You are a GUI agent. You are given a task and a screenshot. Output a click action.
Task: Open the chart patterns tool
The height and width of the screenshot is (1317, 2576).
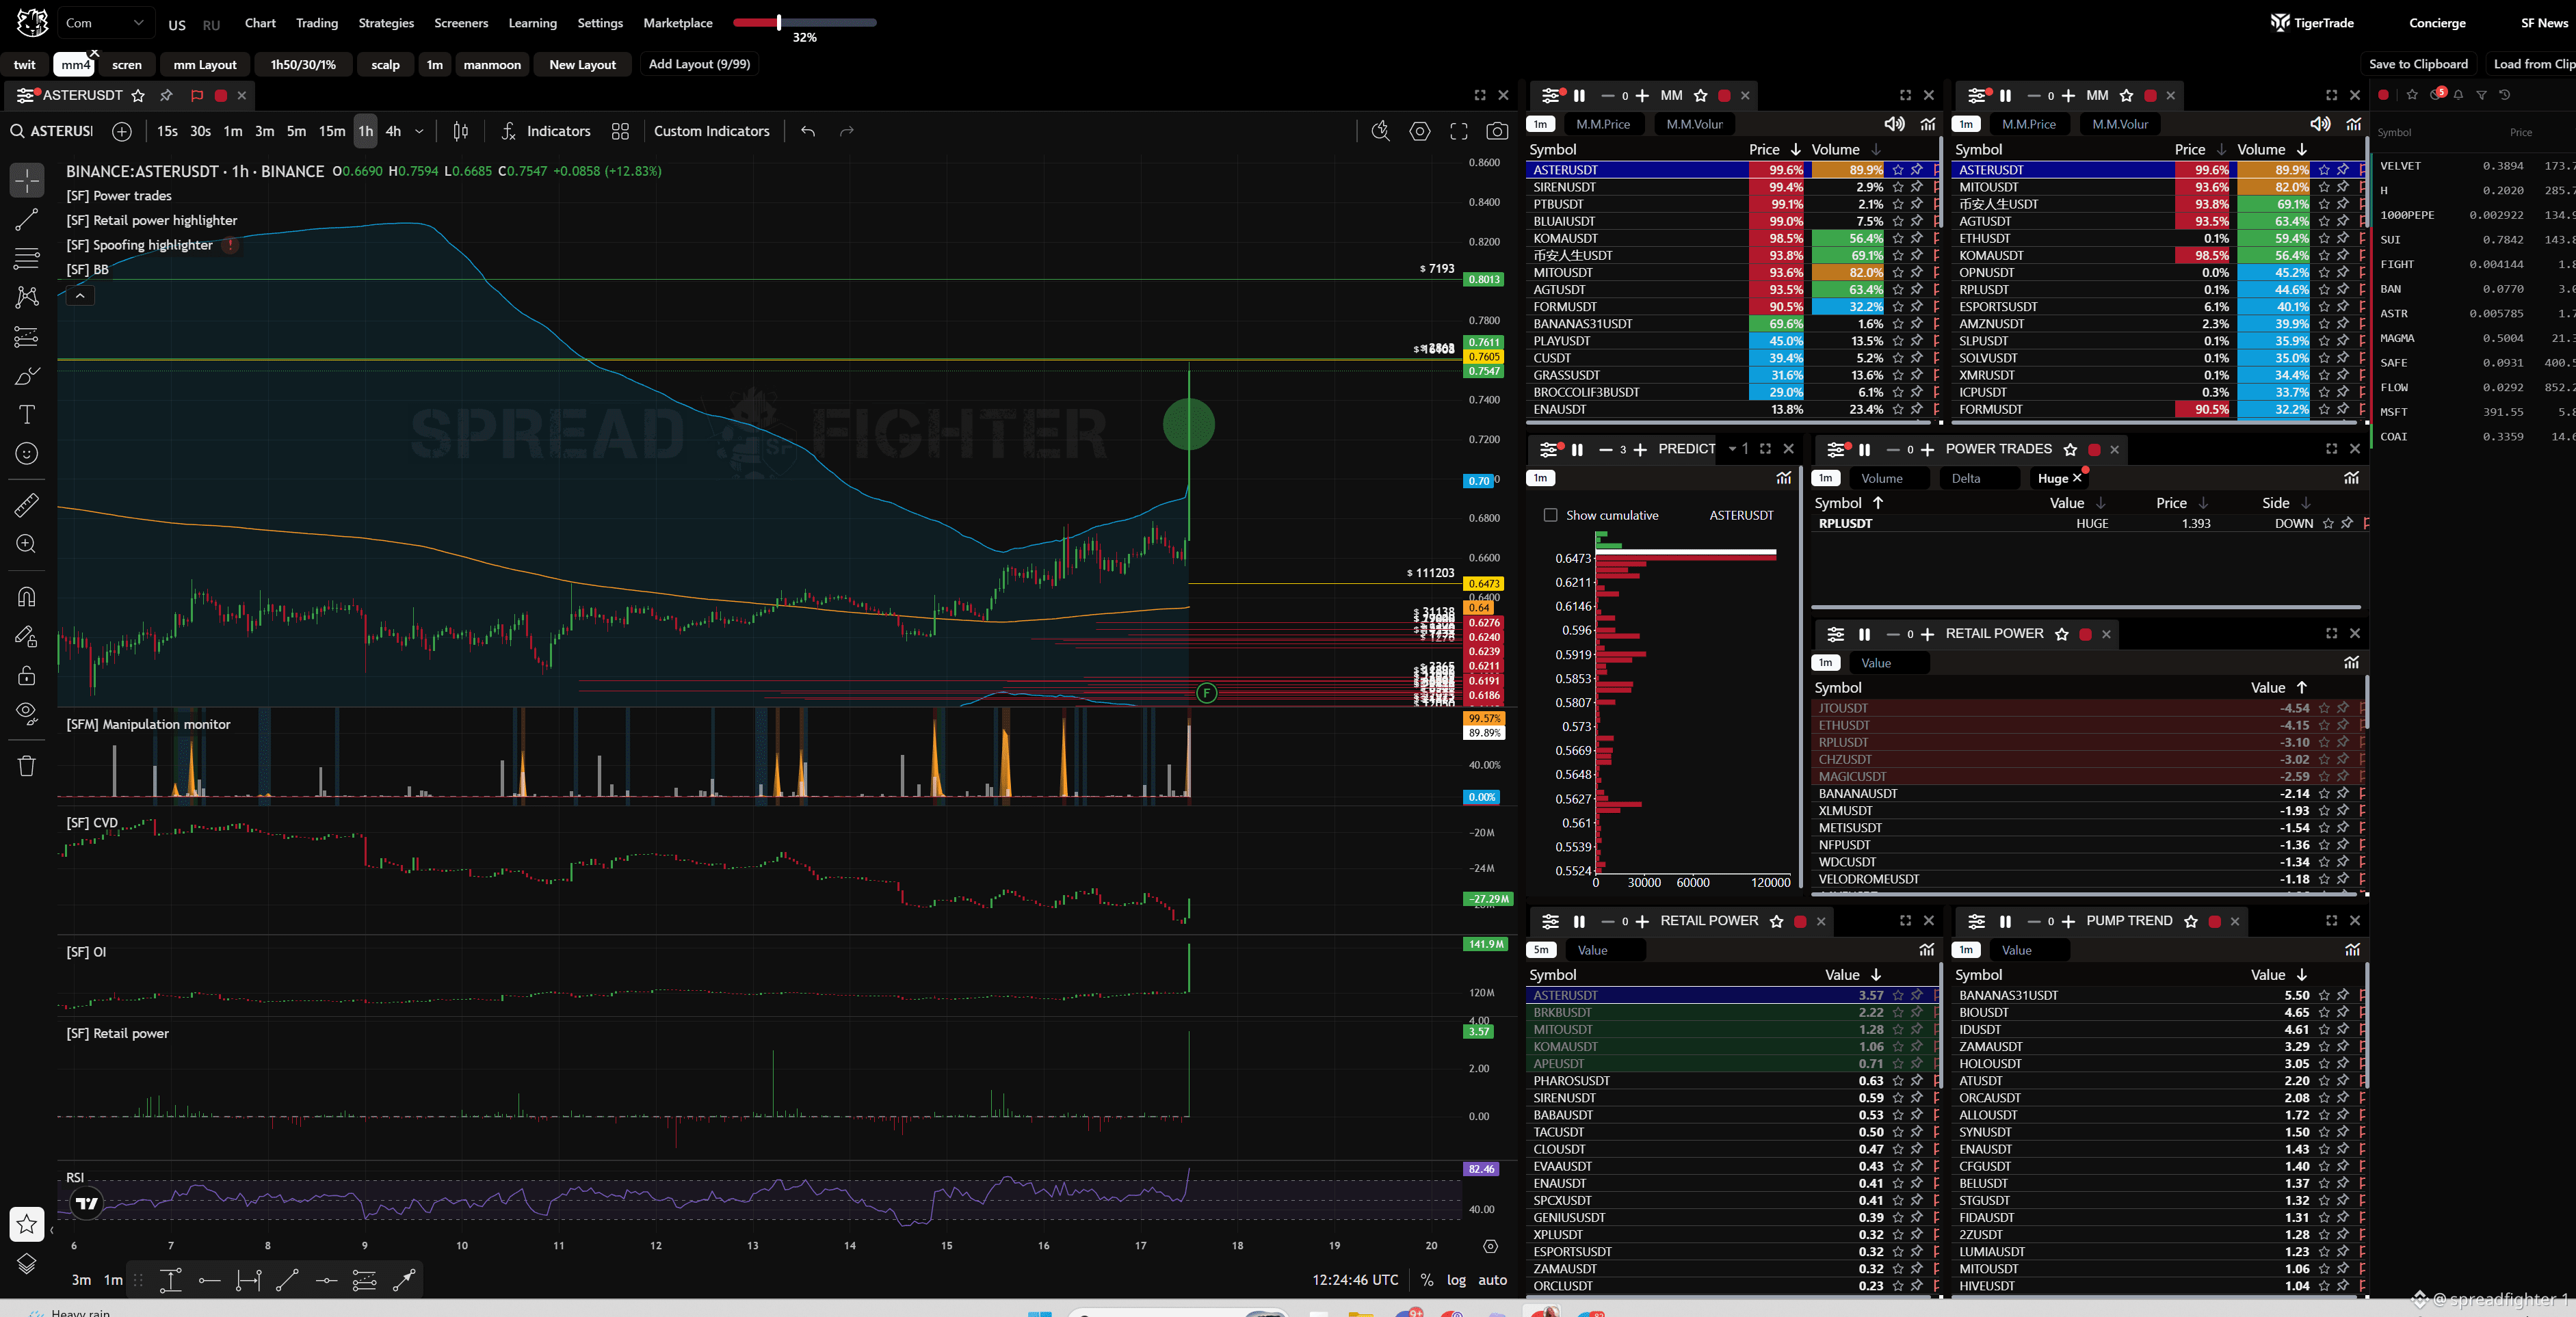click(x=27, y=297)
